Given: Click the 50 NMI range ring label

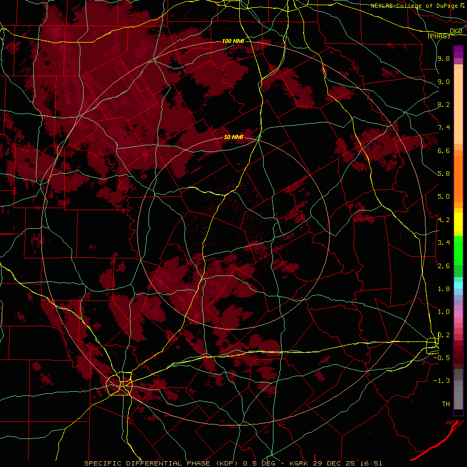Looking at the screenshot, I should click(233, 137).
